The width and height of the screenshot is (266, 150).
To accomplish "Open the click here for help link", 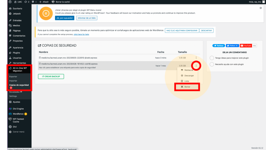I will pos(81,34).
